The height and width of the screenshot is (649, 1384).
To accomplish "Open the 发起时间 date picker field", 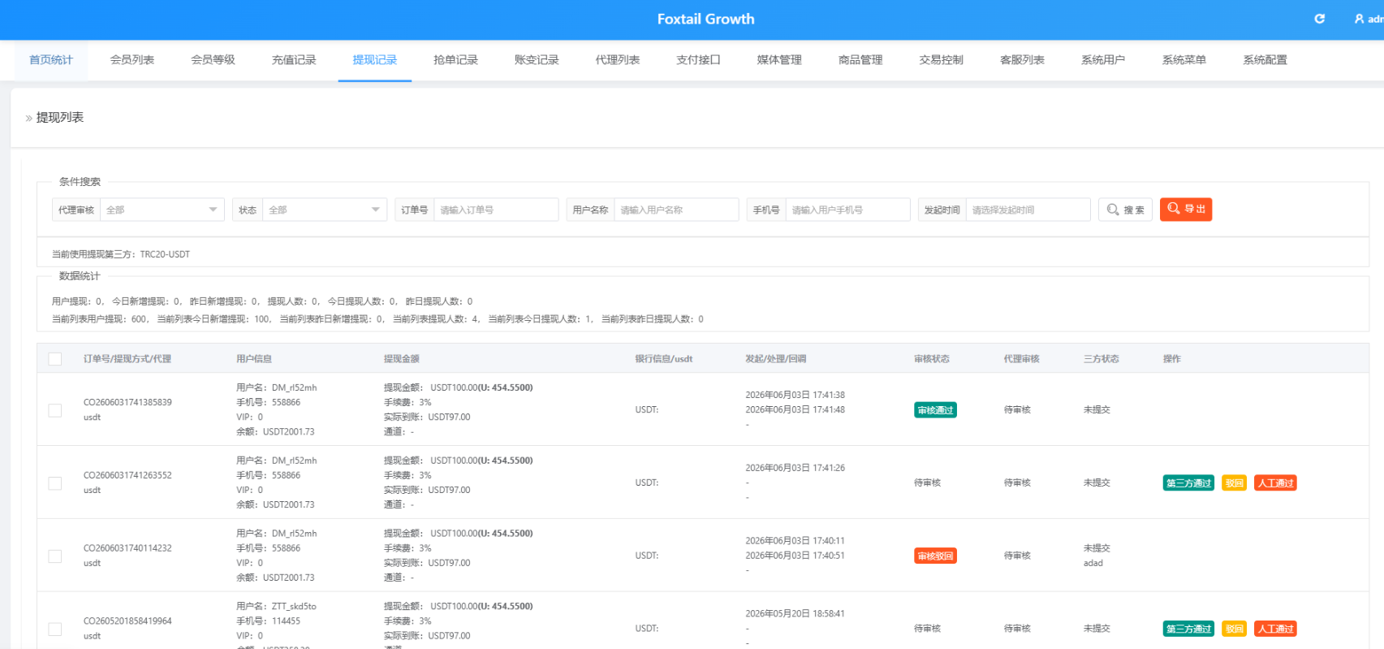I will [x=1028, y=210].
